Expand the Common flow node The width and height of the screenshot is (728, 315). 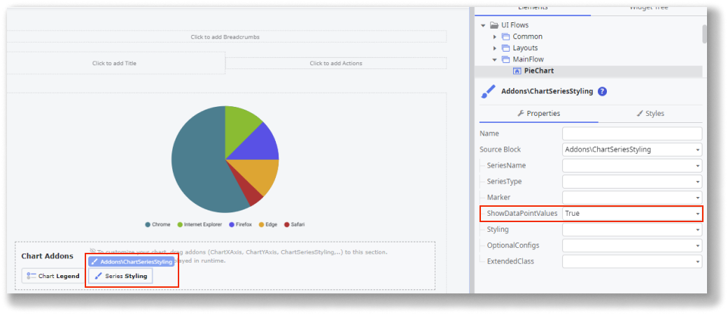(x=495, y=36)
